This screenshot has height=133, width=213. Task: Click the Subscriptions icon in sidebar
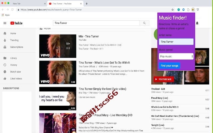[5, 47]
